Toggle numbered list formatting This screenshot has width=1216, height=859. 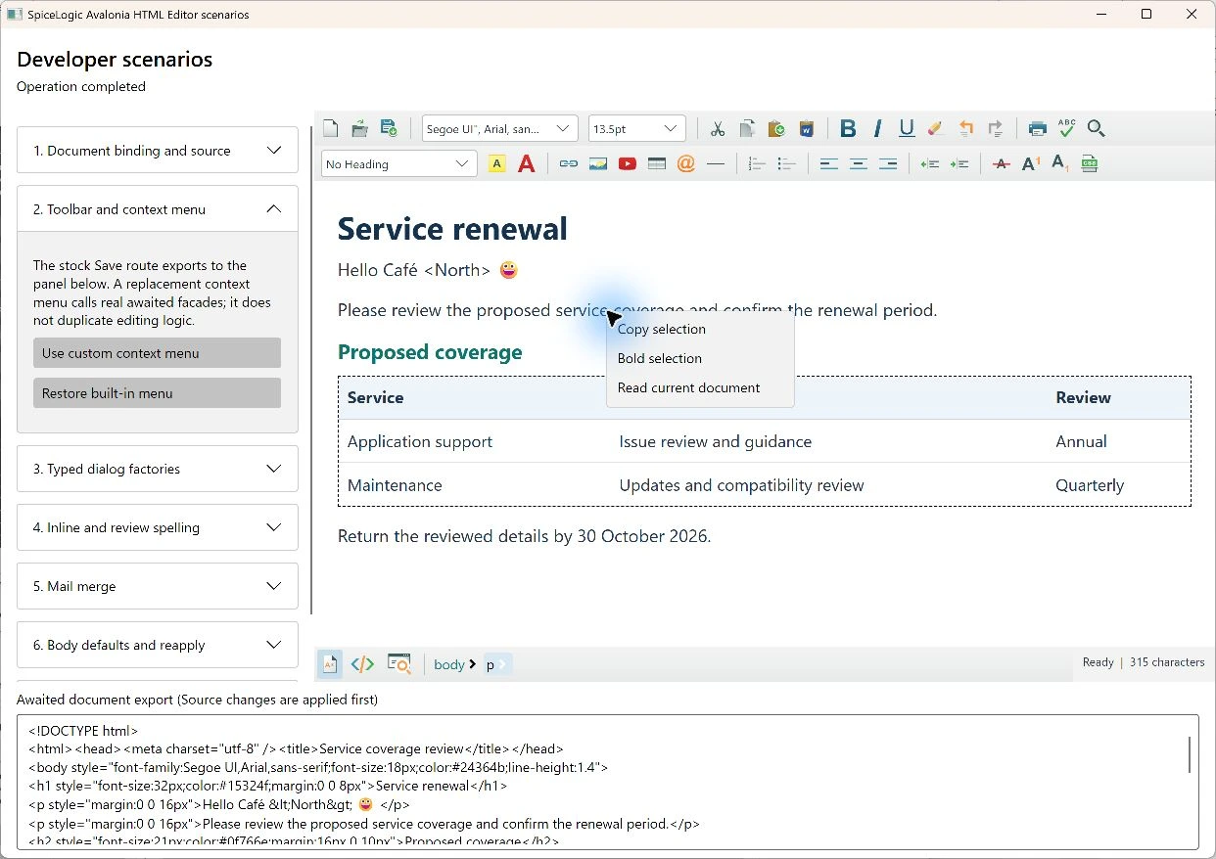point(757,163)
